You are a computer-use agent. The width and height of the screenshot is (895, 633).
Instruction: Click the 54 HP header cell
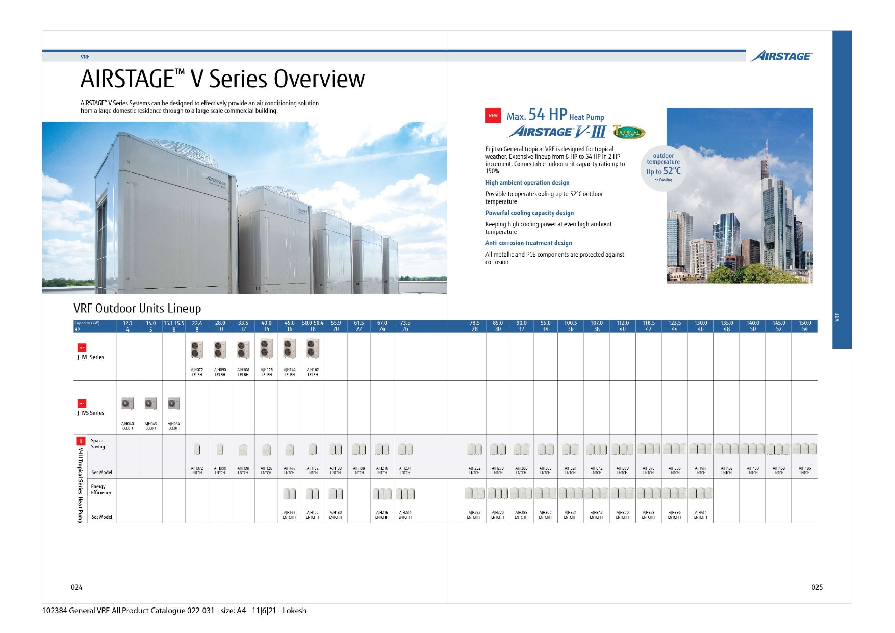point(805,330)
